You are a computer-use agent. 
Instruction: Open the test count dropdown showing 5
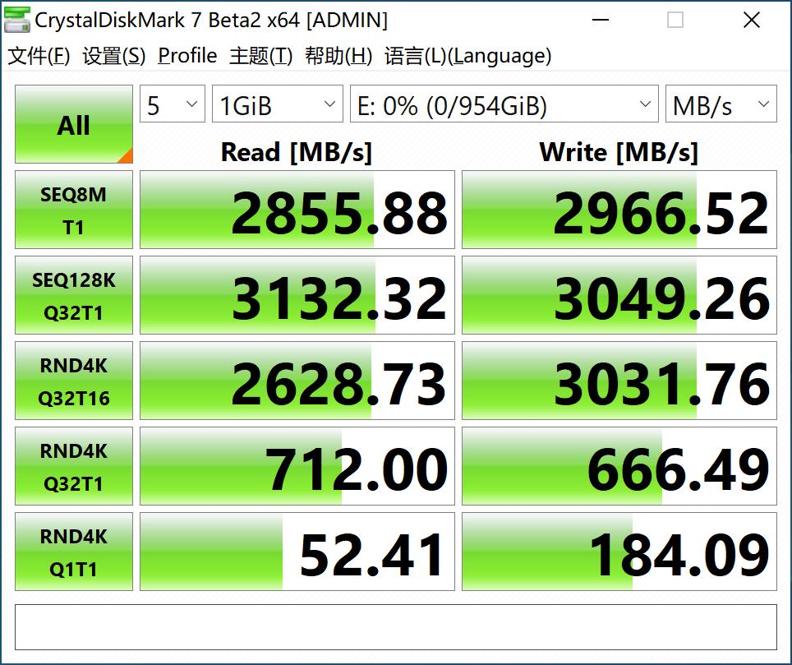click(173, 104)
